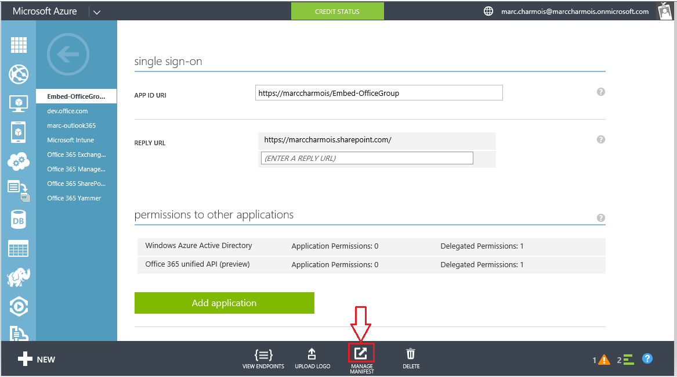
Task: Click the Credit Status button
Action: point(337,11)
